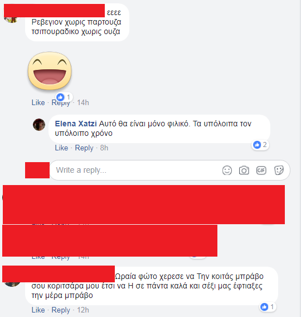
Task: Like Elena Xatzi's reply
Action: tap(61, 148)
